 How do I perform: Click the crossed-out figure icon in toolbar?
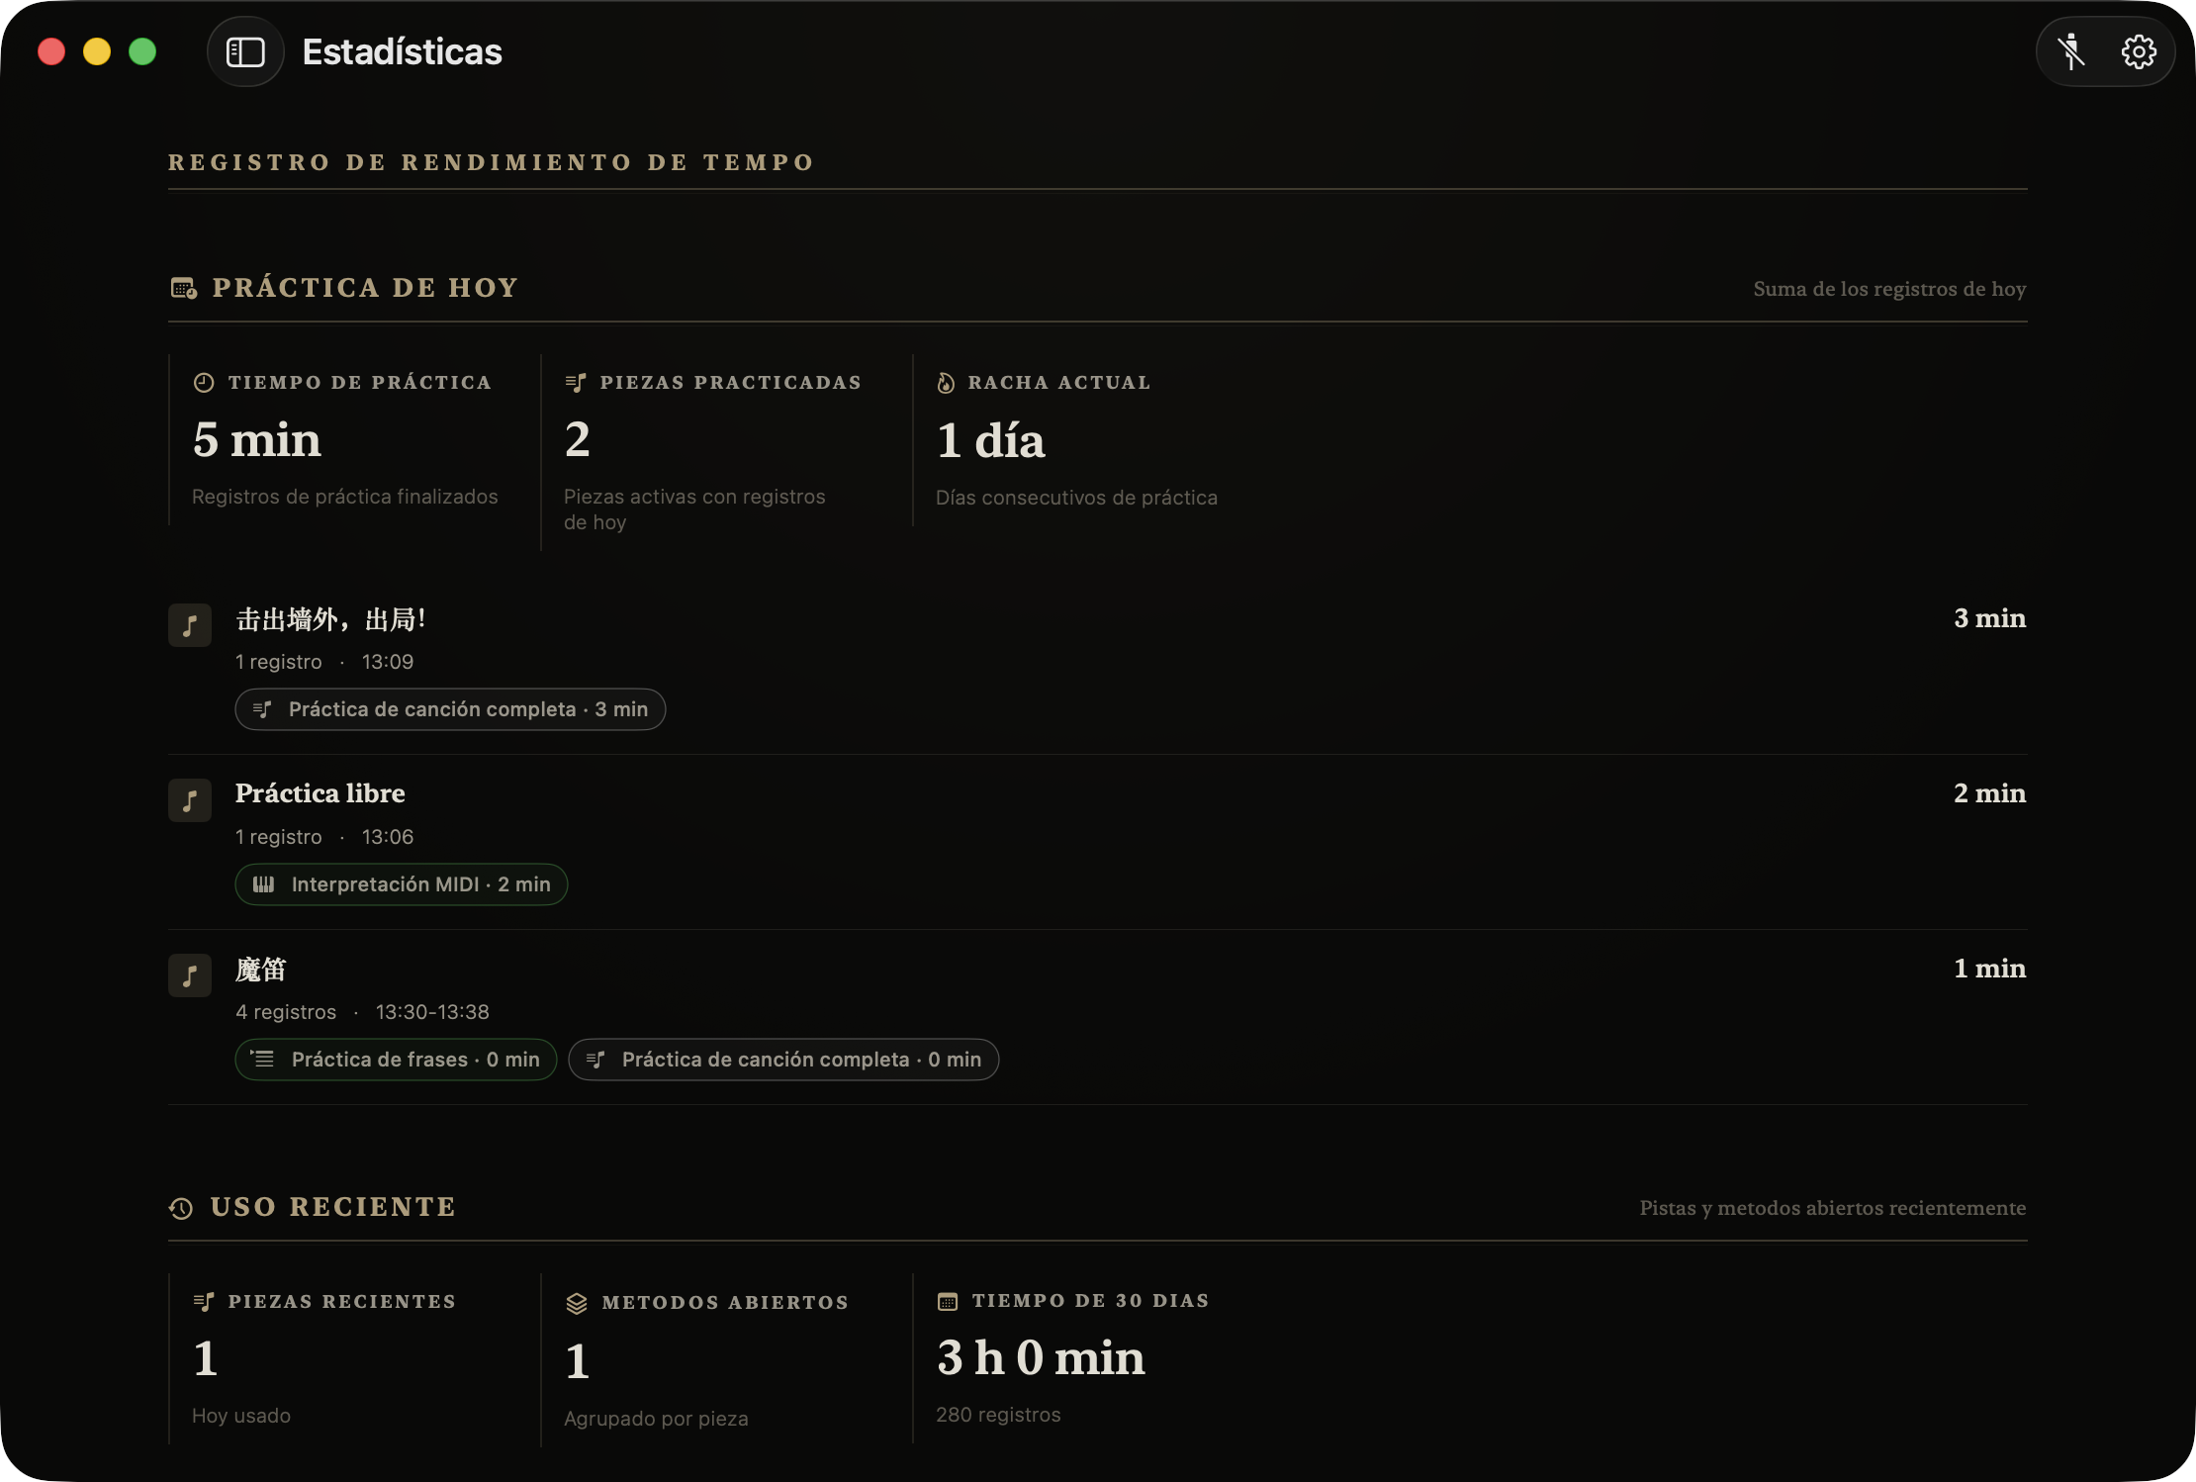click(x=2071, y=51)
